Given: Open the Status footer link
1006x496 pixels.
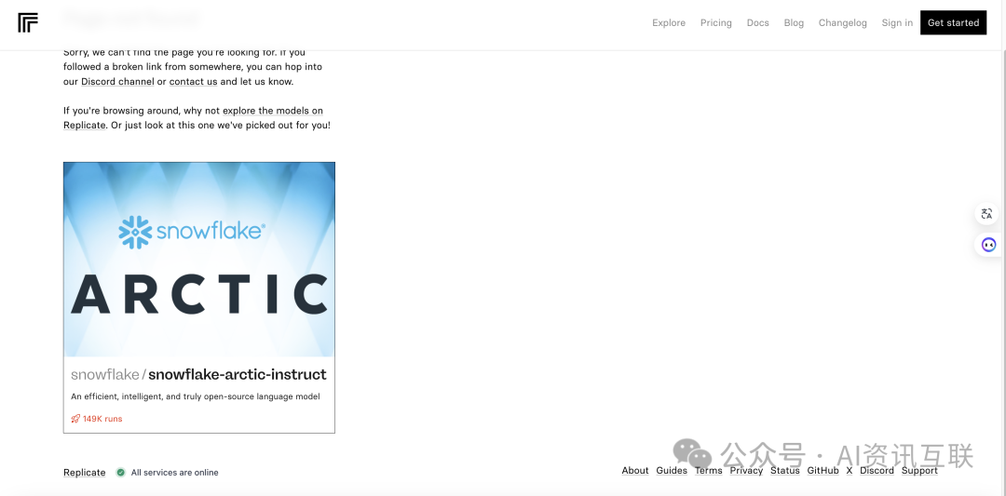Looking at the screenshot, I should tap(784, 470).
